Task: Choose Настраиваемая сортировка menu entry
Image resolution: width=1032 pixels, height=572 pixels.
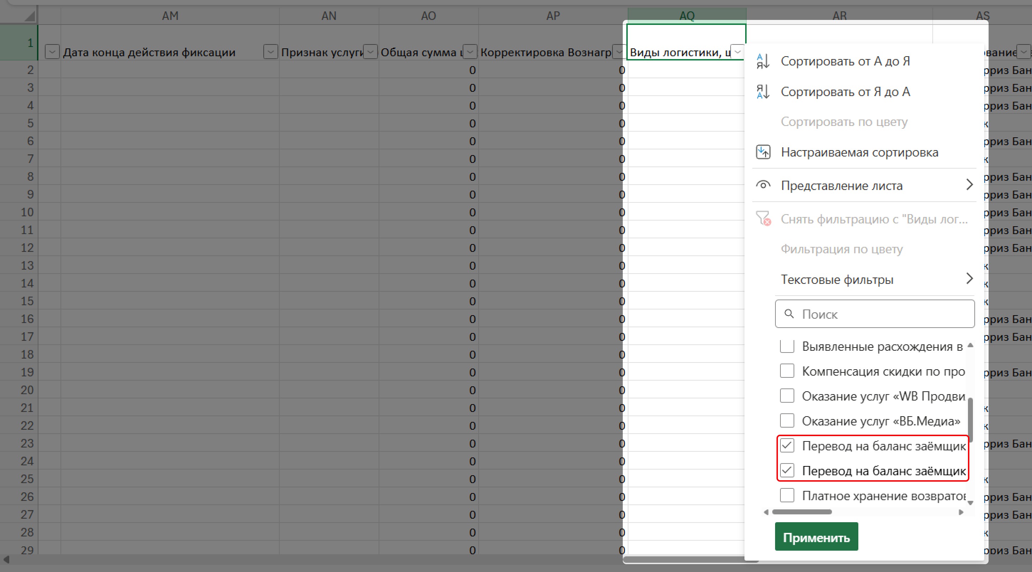Action: coord(859,152)
